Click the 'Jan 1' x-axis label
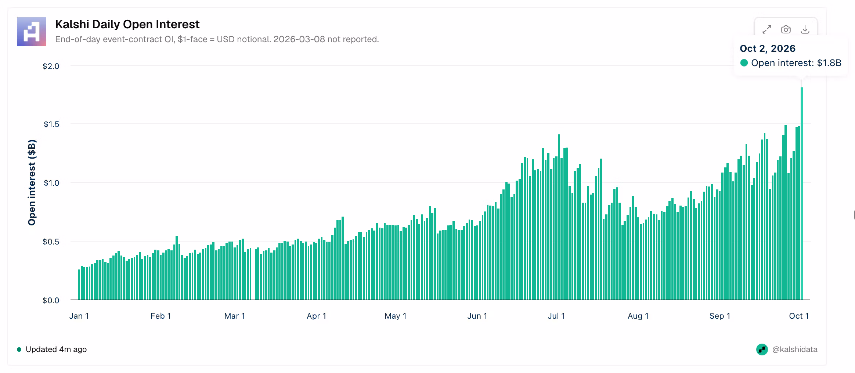This screenshot has width=855, height=373. click(x=79, y=316)
